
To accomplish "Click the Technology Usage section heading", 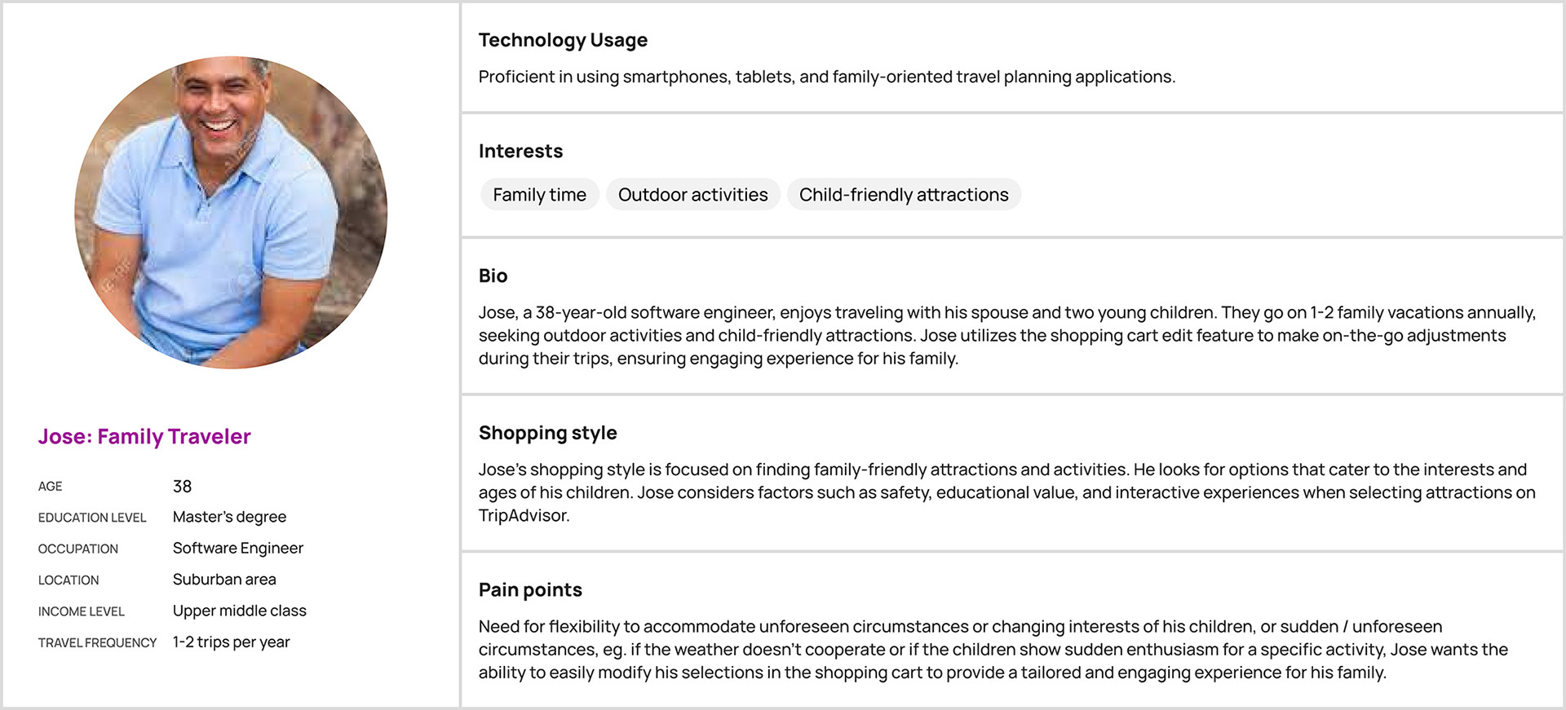I will click(563, 40).
